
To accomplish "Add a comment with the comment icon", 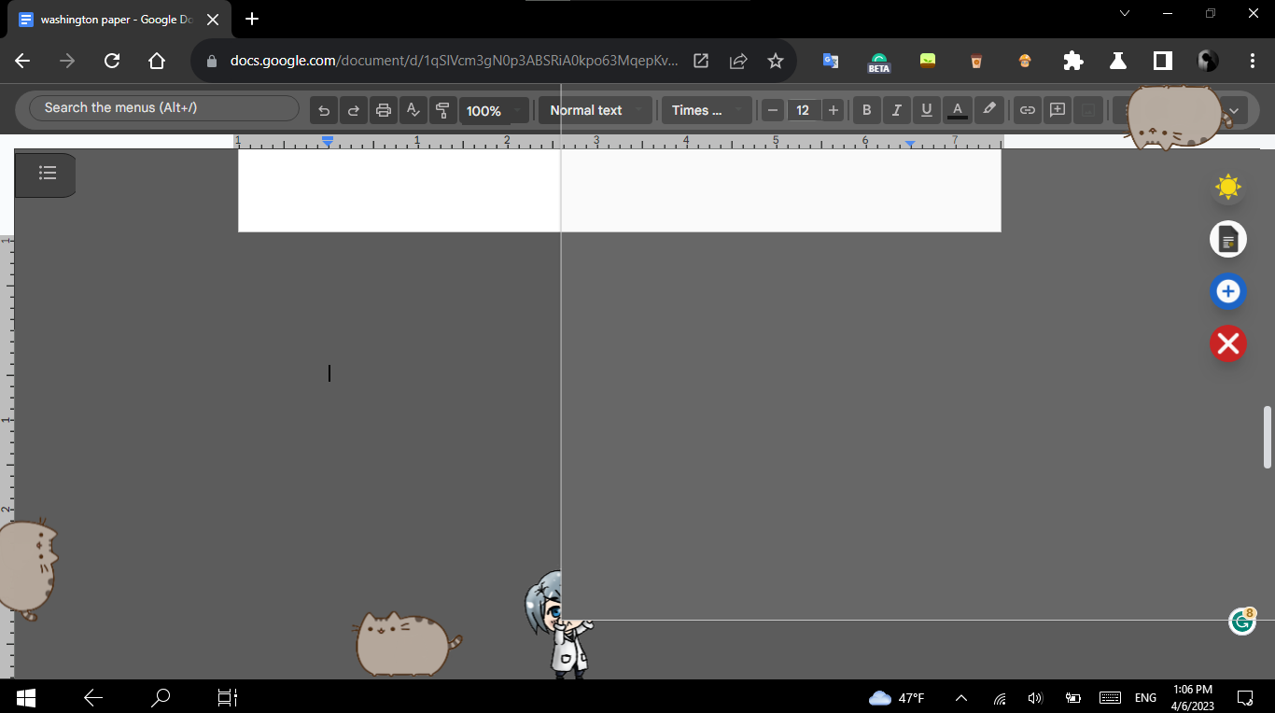I will 1058,110.
